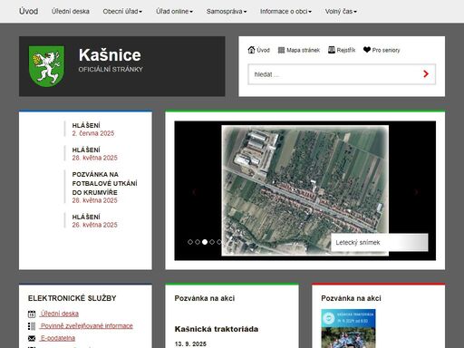The width and height of the screenshot is (464, 348).
Task: Open Úřední deska in the top navigation
Action: [71, 12]
